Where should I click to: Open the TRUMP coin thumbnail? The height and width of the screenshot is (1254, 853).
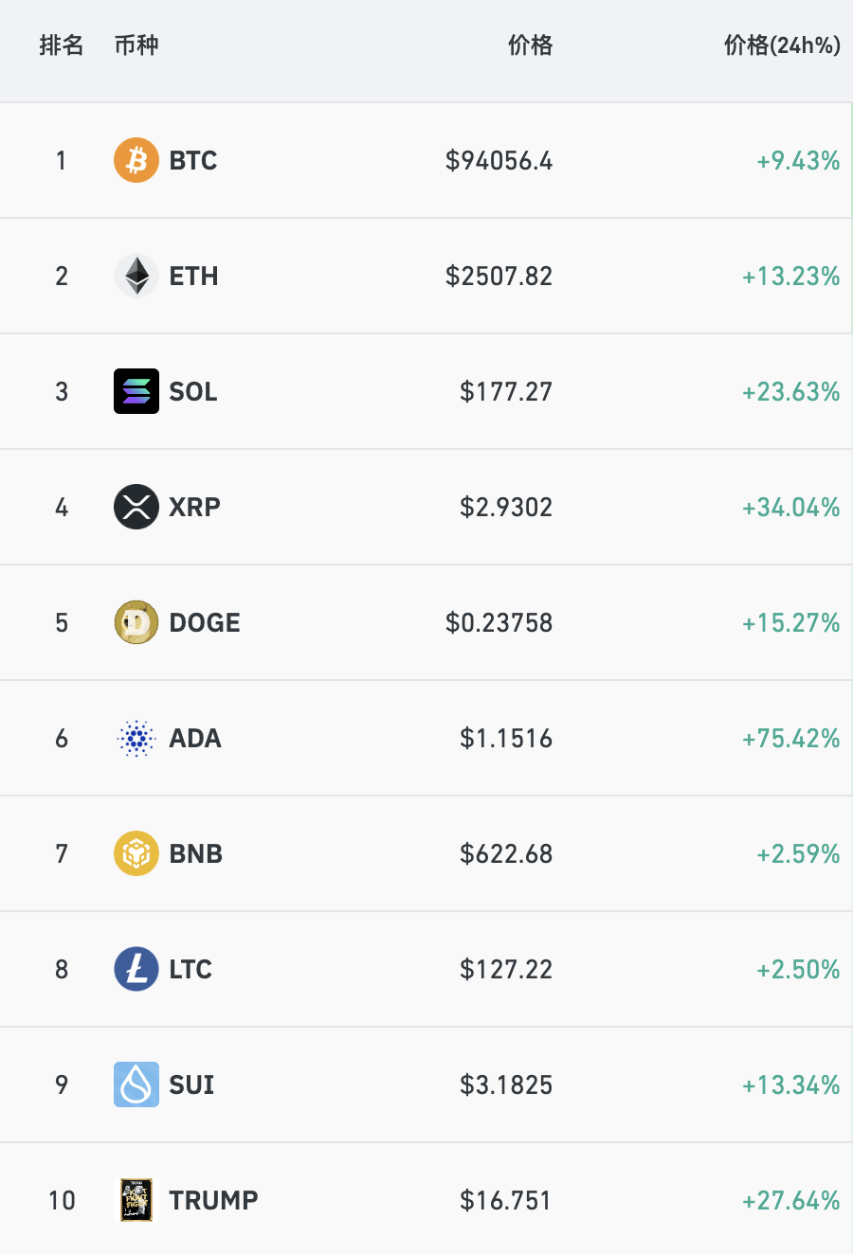tap(136, 1200)
